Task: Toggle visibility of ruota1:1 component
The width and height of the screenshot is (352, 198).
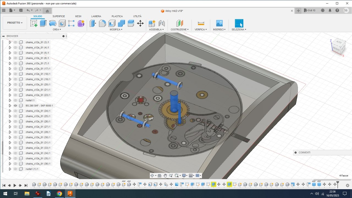Action: tap(15, 100)
